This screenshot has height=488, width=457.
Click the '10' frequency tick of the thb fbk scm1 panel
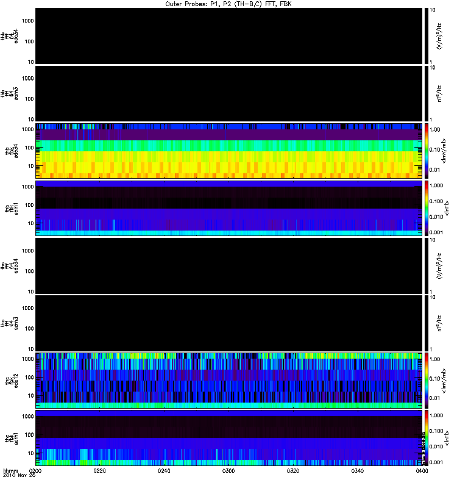[x=31, y=223]
